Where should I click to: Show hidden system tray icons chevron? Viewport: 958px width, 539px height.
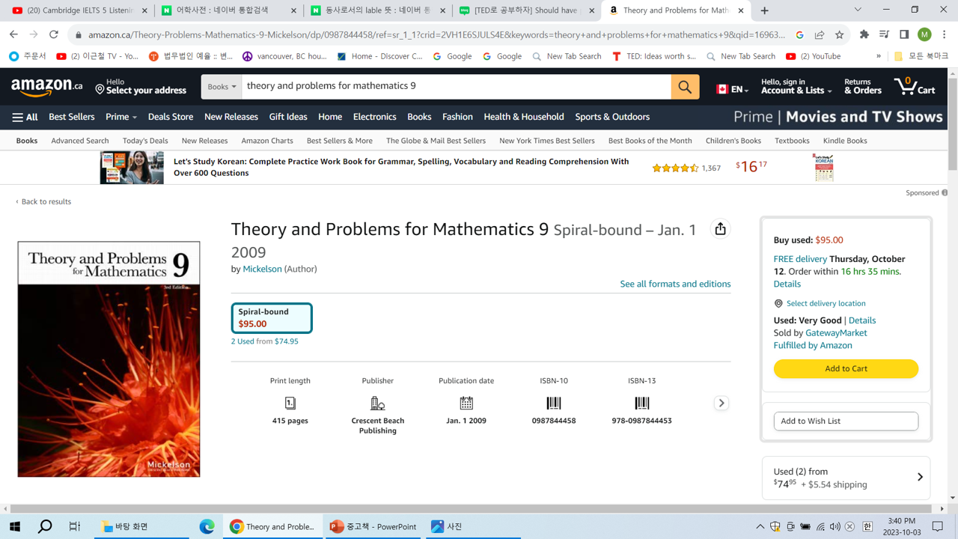(x=760, y=526)
